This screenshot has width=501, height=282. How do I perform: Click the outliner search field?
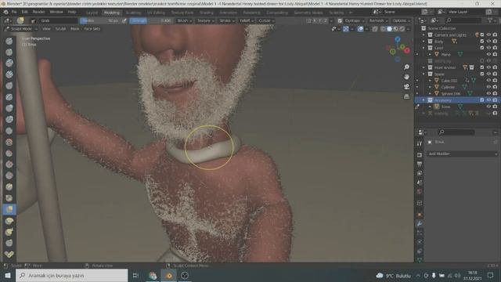click(463, 20)
